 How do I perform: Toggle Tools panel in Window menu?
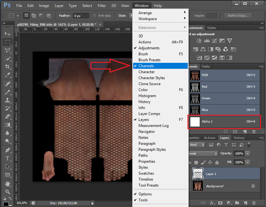160,200
